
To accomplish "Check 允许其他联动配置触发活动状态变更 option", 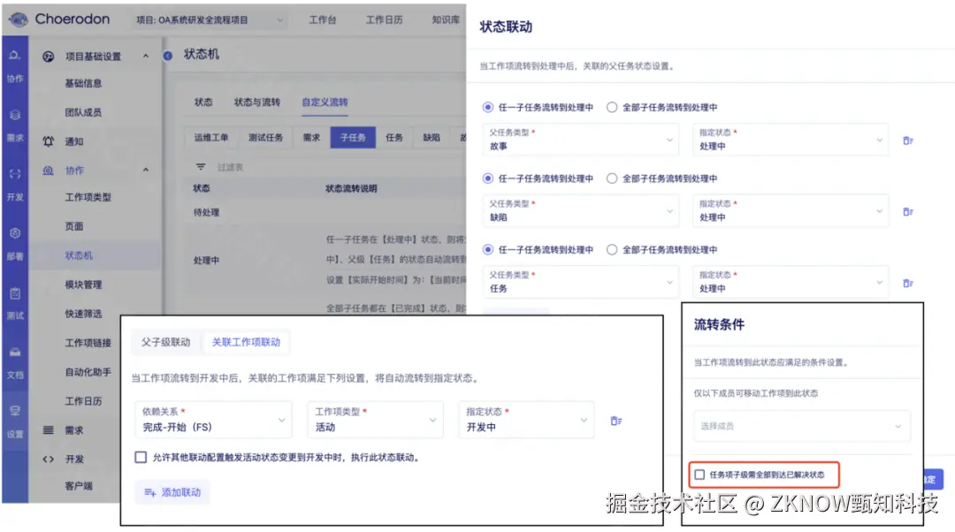I will (140, 457).
